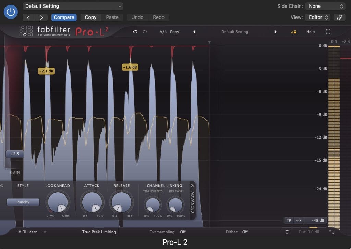Toggle the plug-in power bypass button
This screenshot has height=249, width=351.
(11, 12)
